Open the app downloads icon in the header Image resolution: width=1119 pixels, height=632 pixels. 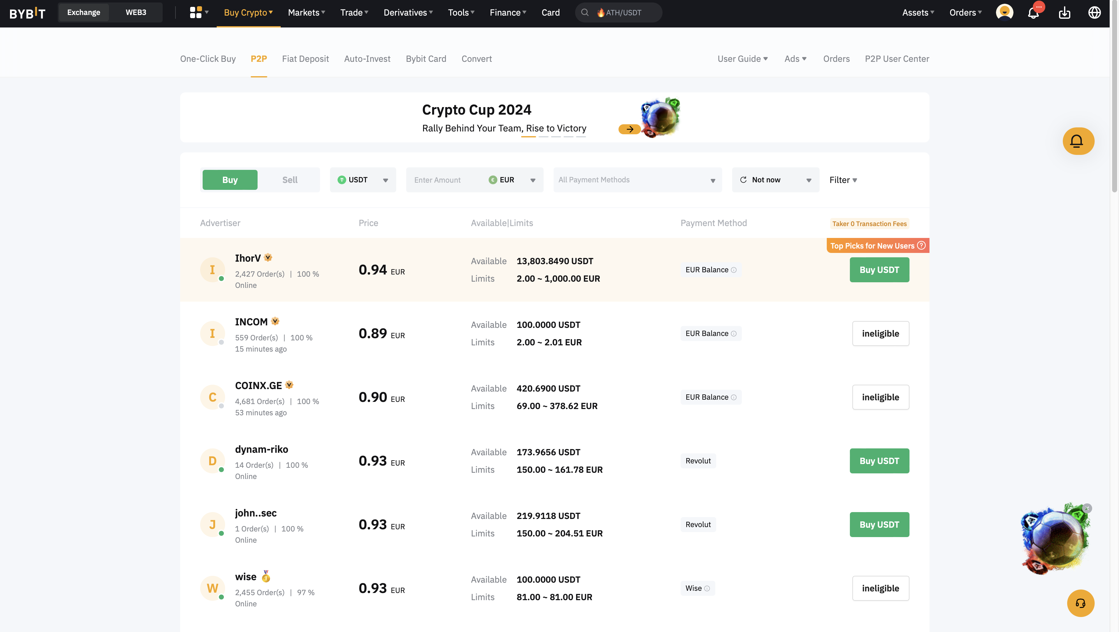pyautogui.click(x=1065, y=12)
